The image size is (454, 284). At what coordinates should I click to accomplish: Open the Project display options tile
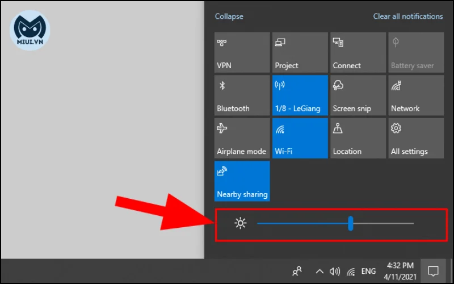pos(300,52)
